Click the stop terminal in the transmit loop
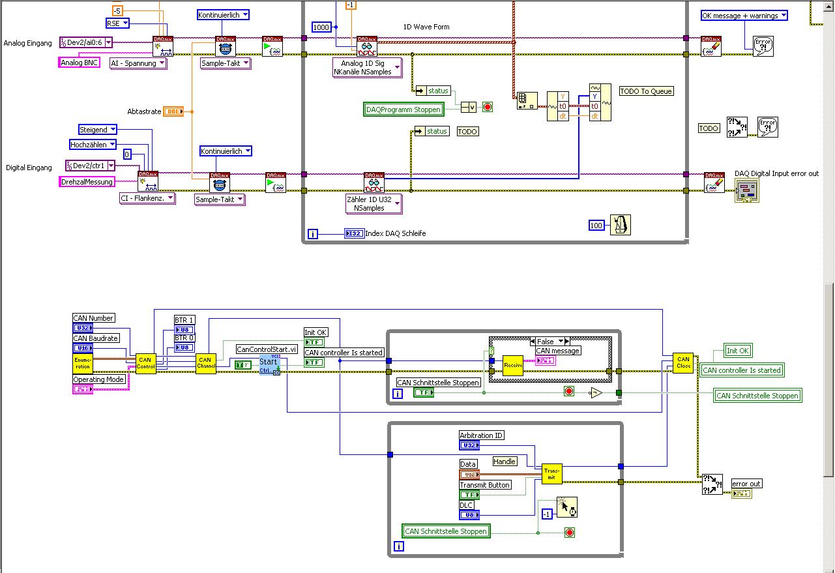835x573 pixels. tap(569, 533)
